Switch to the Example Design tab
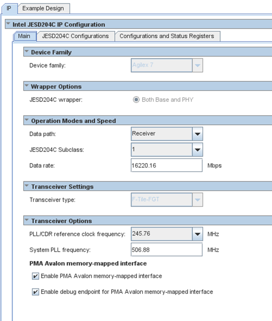 coord(43,8)
